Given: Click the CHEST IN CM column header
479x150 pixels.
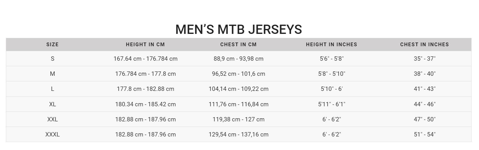Looking at the screenshot, I should 239,45.
